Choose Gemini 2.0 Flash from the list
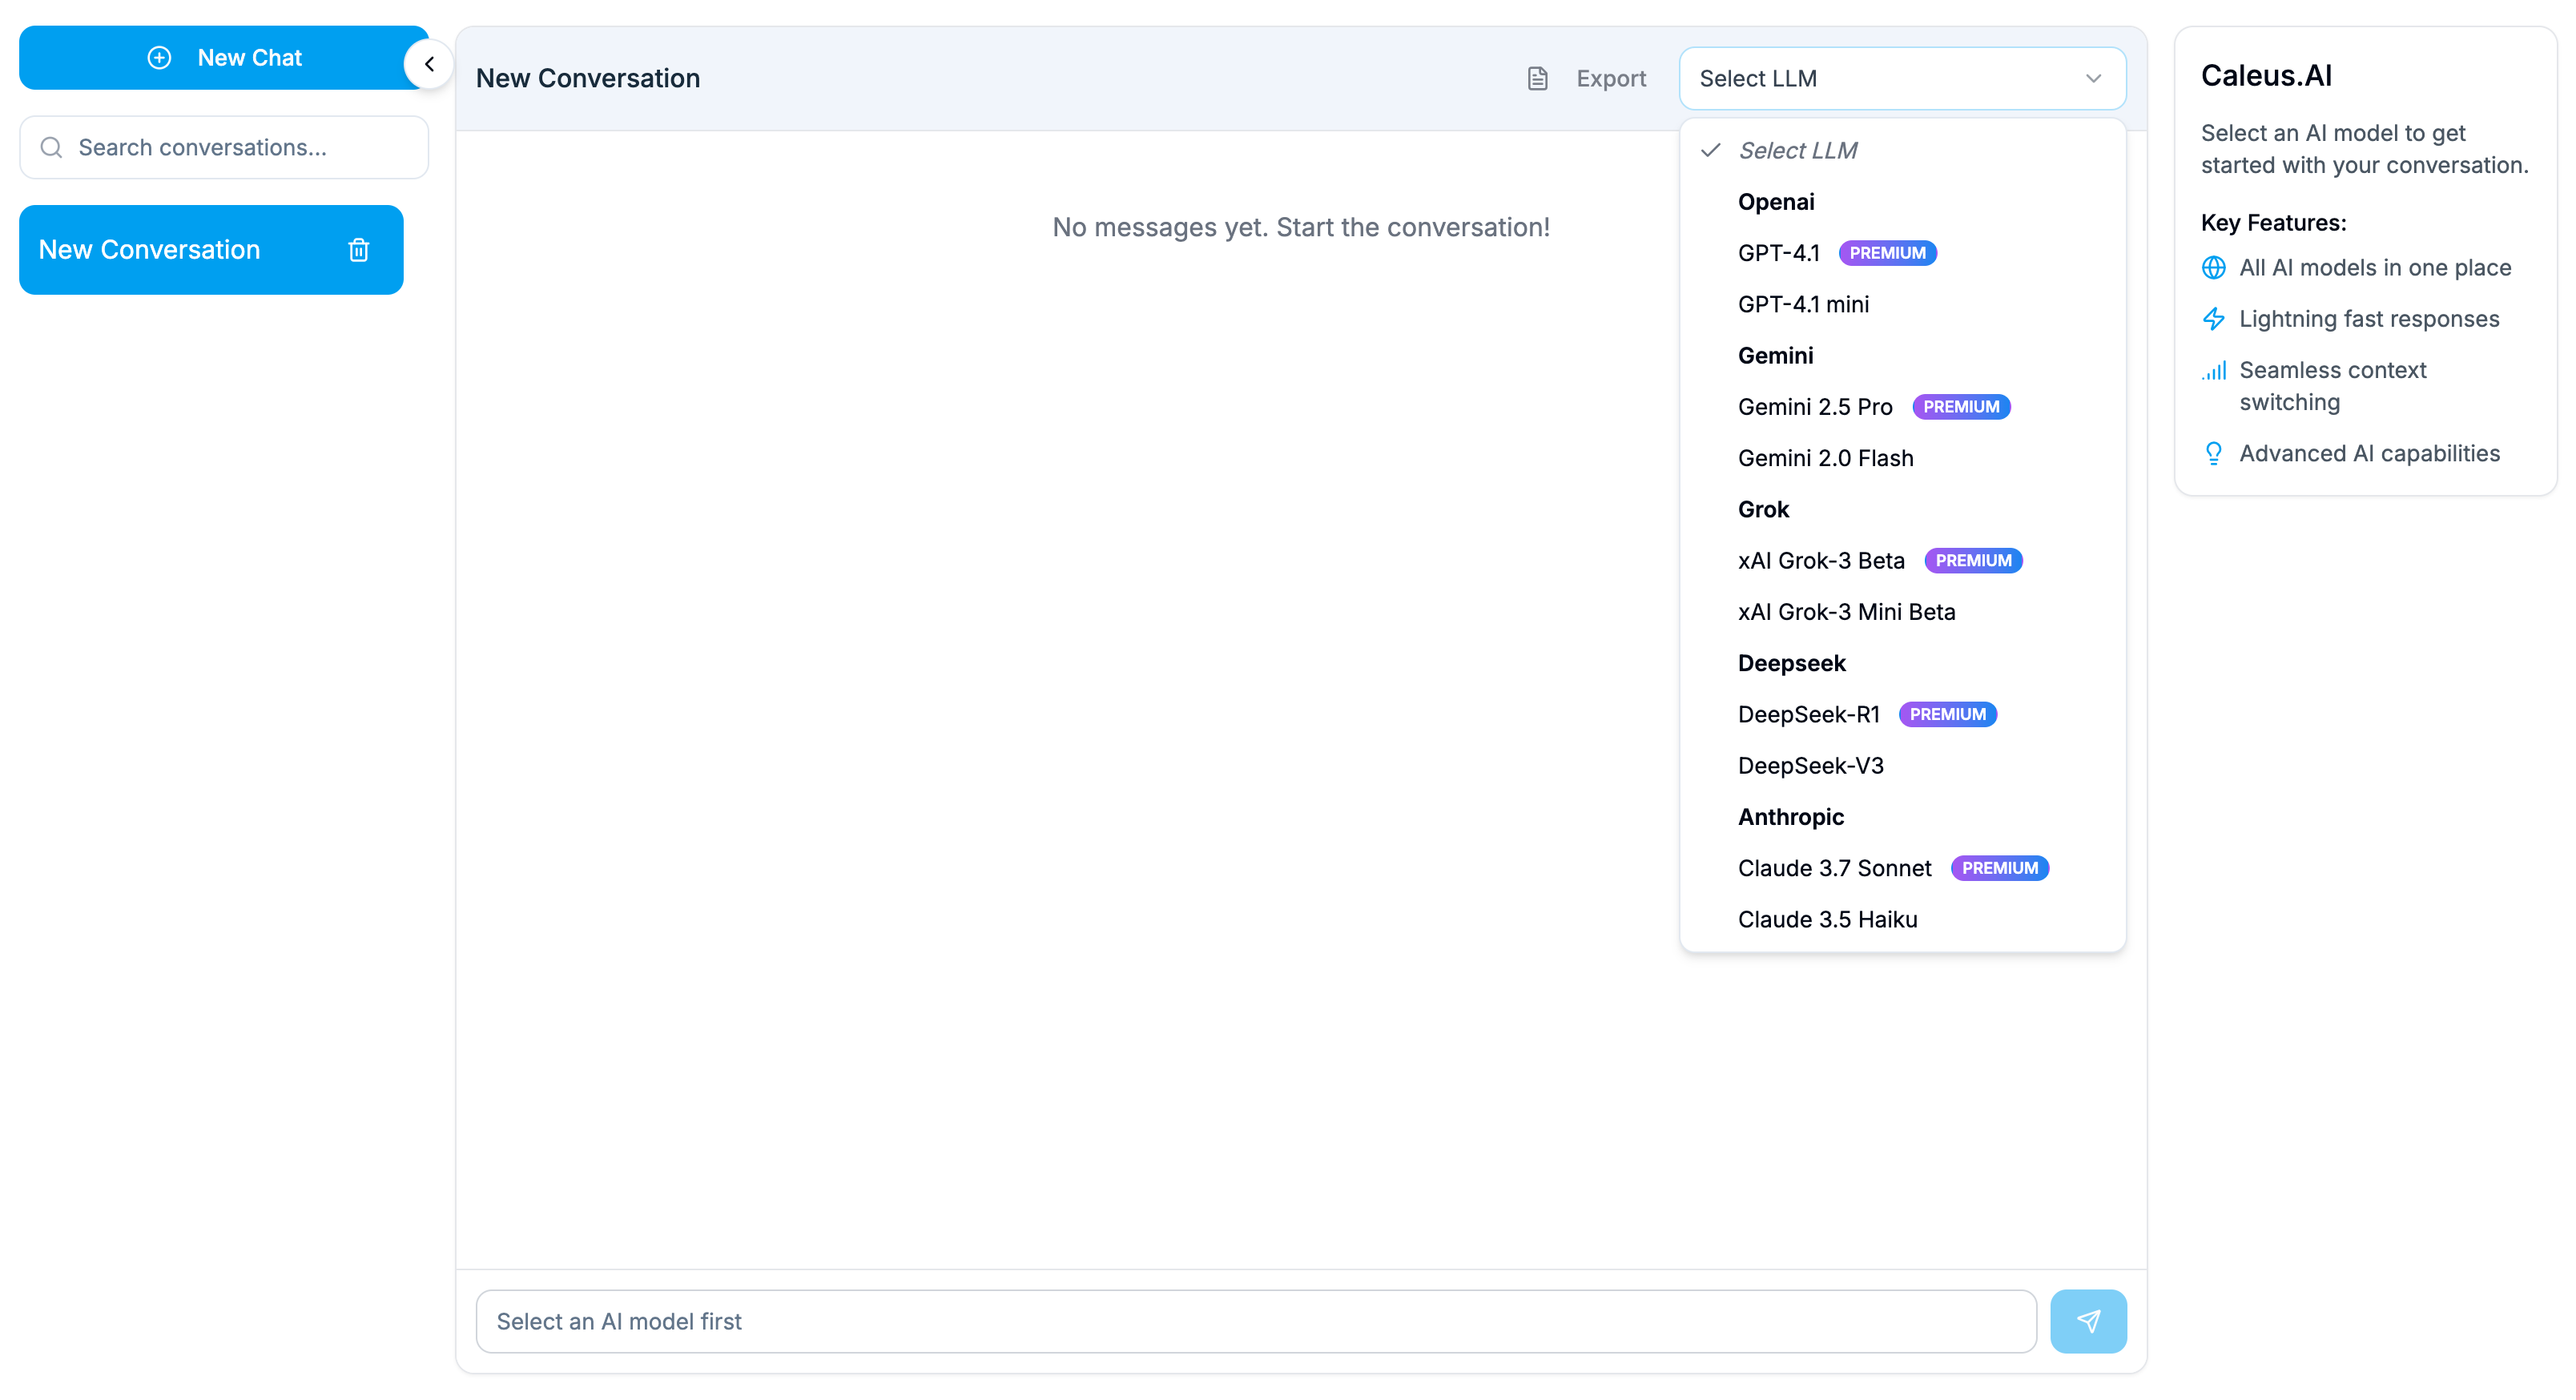 click(1825, 458)
